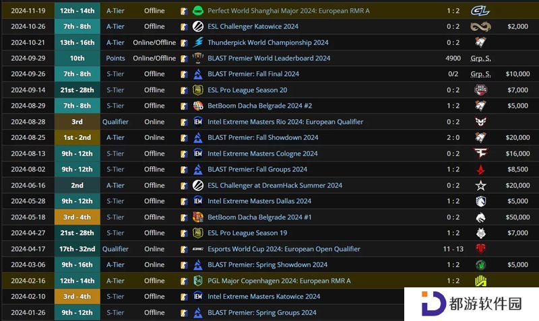Screen dimensions: 539x321
Task: Click ESL icon beside ESL Challenger Katowice 2024
Action: point(197,26)
